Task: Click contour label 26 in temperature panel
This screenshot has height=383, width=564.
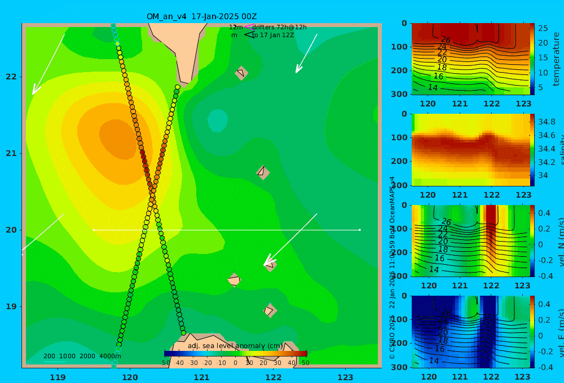Action: tap(446, 39)
